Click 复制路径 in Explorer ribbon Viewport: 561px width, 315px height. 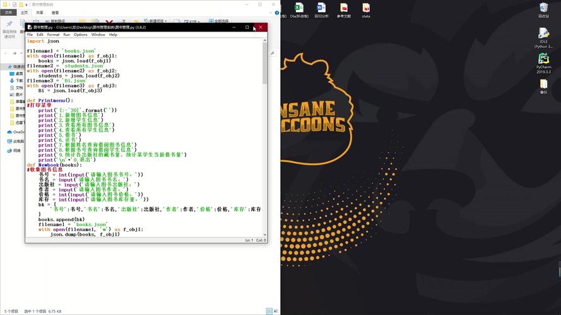pos(55,21)
